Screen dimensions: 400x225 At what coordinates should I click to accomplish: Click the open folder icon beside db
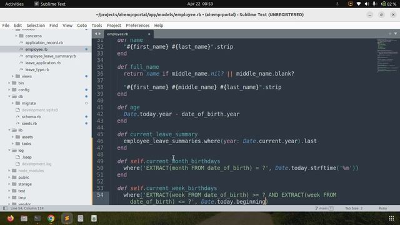click(x=14, y=96)
